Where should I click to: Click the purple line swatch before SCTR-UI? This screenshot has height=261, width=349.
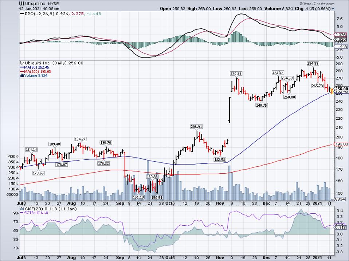tap(22, 213)
